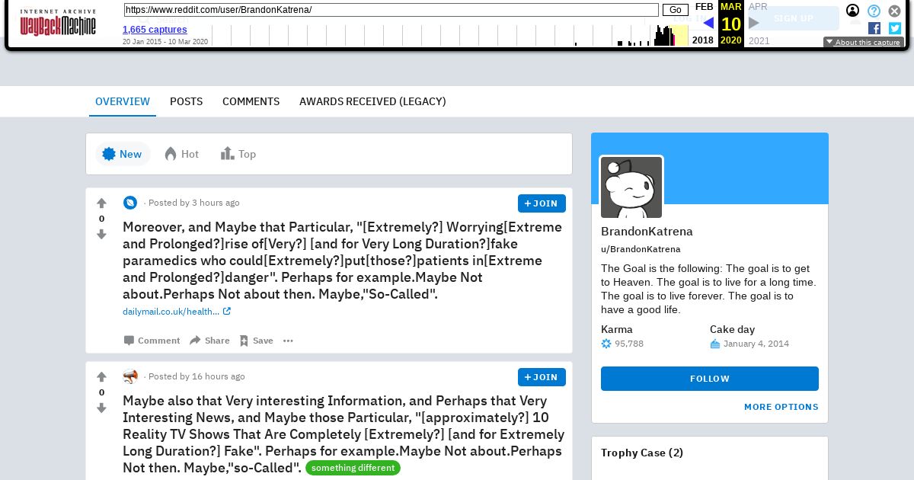The width and height of the screenshot is (914, 480).
Task: Open subreddit icon of the 16-hour-old post
Action: tap(130, 376)
